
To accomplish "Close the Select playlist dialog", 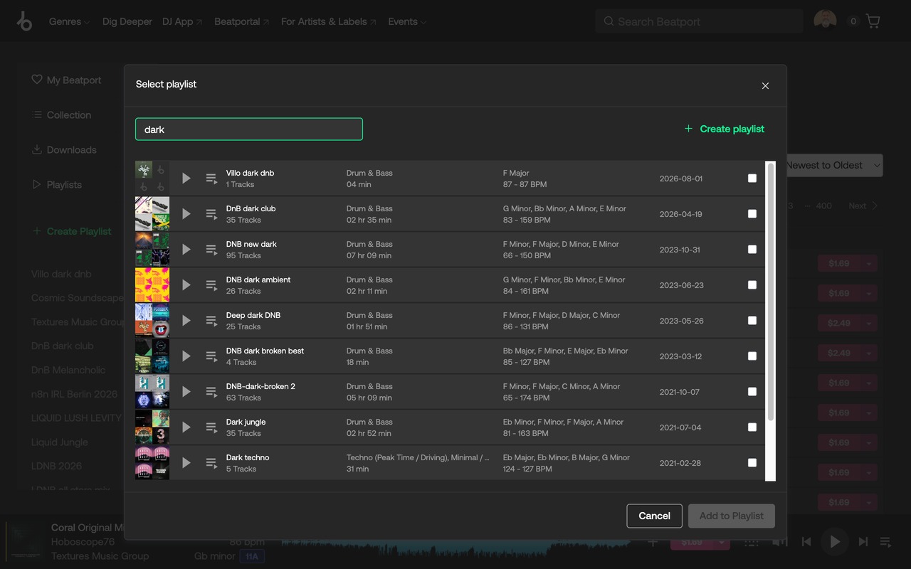I will tap(765, 85).
